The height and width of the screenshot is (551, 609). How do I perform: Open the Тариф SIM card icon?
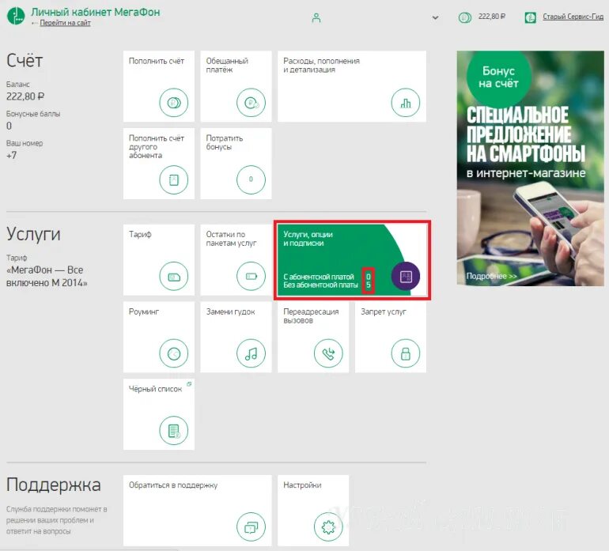[174, 276]
